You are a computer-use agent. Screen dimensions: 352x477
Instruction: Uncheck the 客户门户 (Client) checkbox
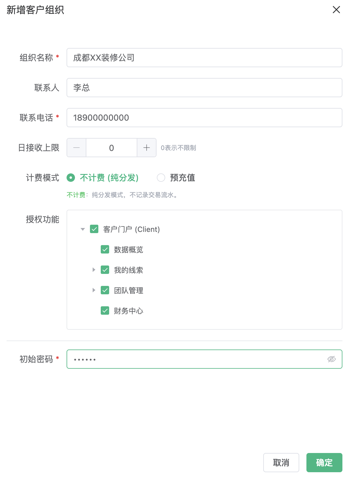click(x=94, y=229)
